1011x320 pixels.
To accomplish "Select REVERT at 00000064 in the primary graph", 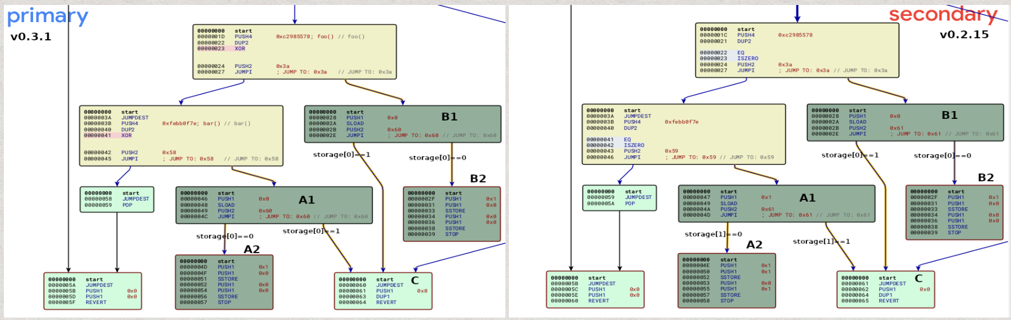I will [368, 302].
